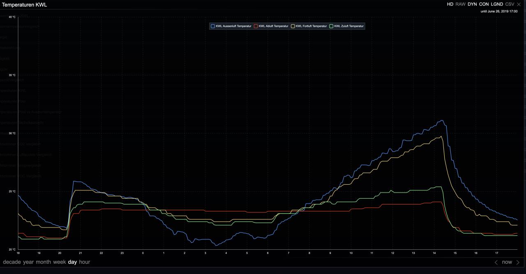Image resolution: width=526 pixels, height=274 pixels.
Task: Click the previous time range arrow
Action: point(496,262)
